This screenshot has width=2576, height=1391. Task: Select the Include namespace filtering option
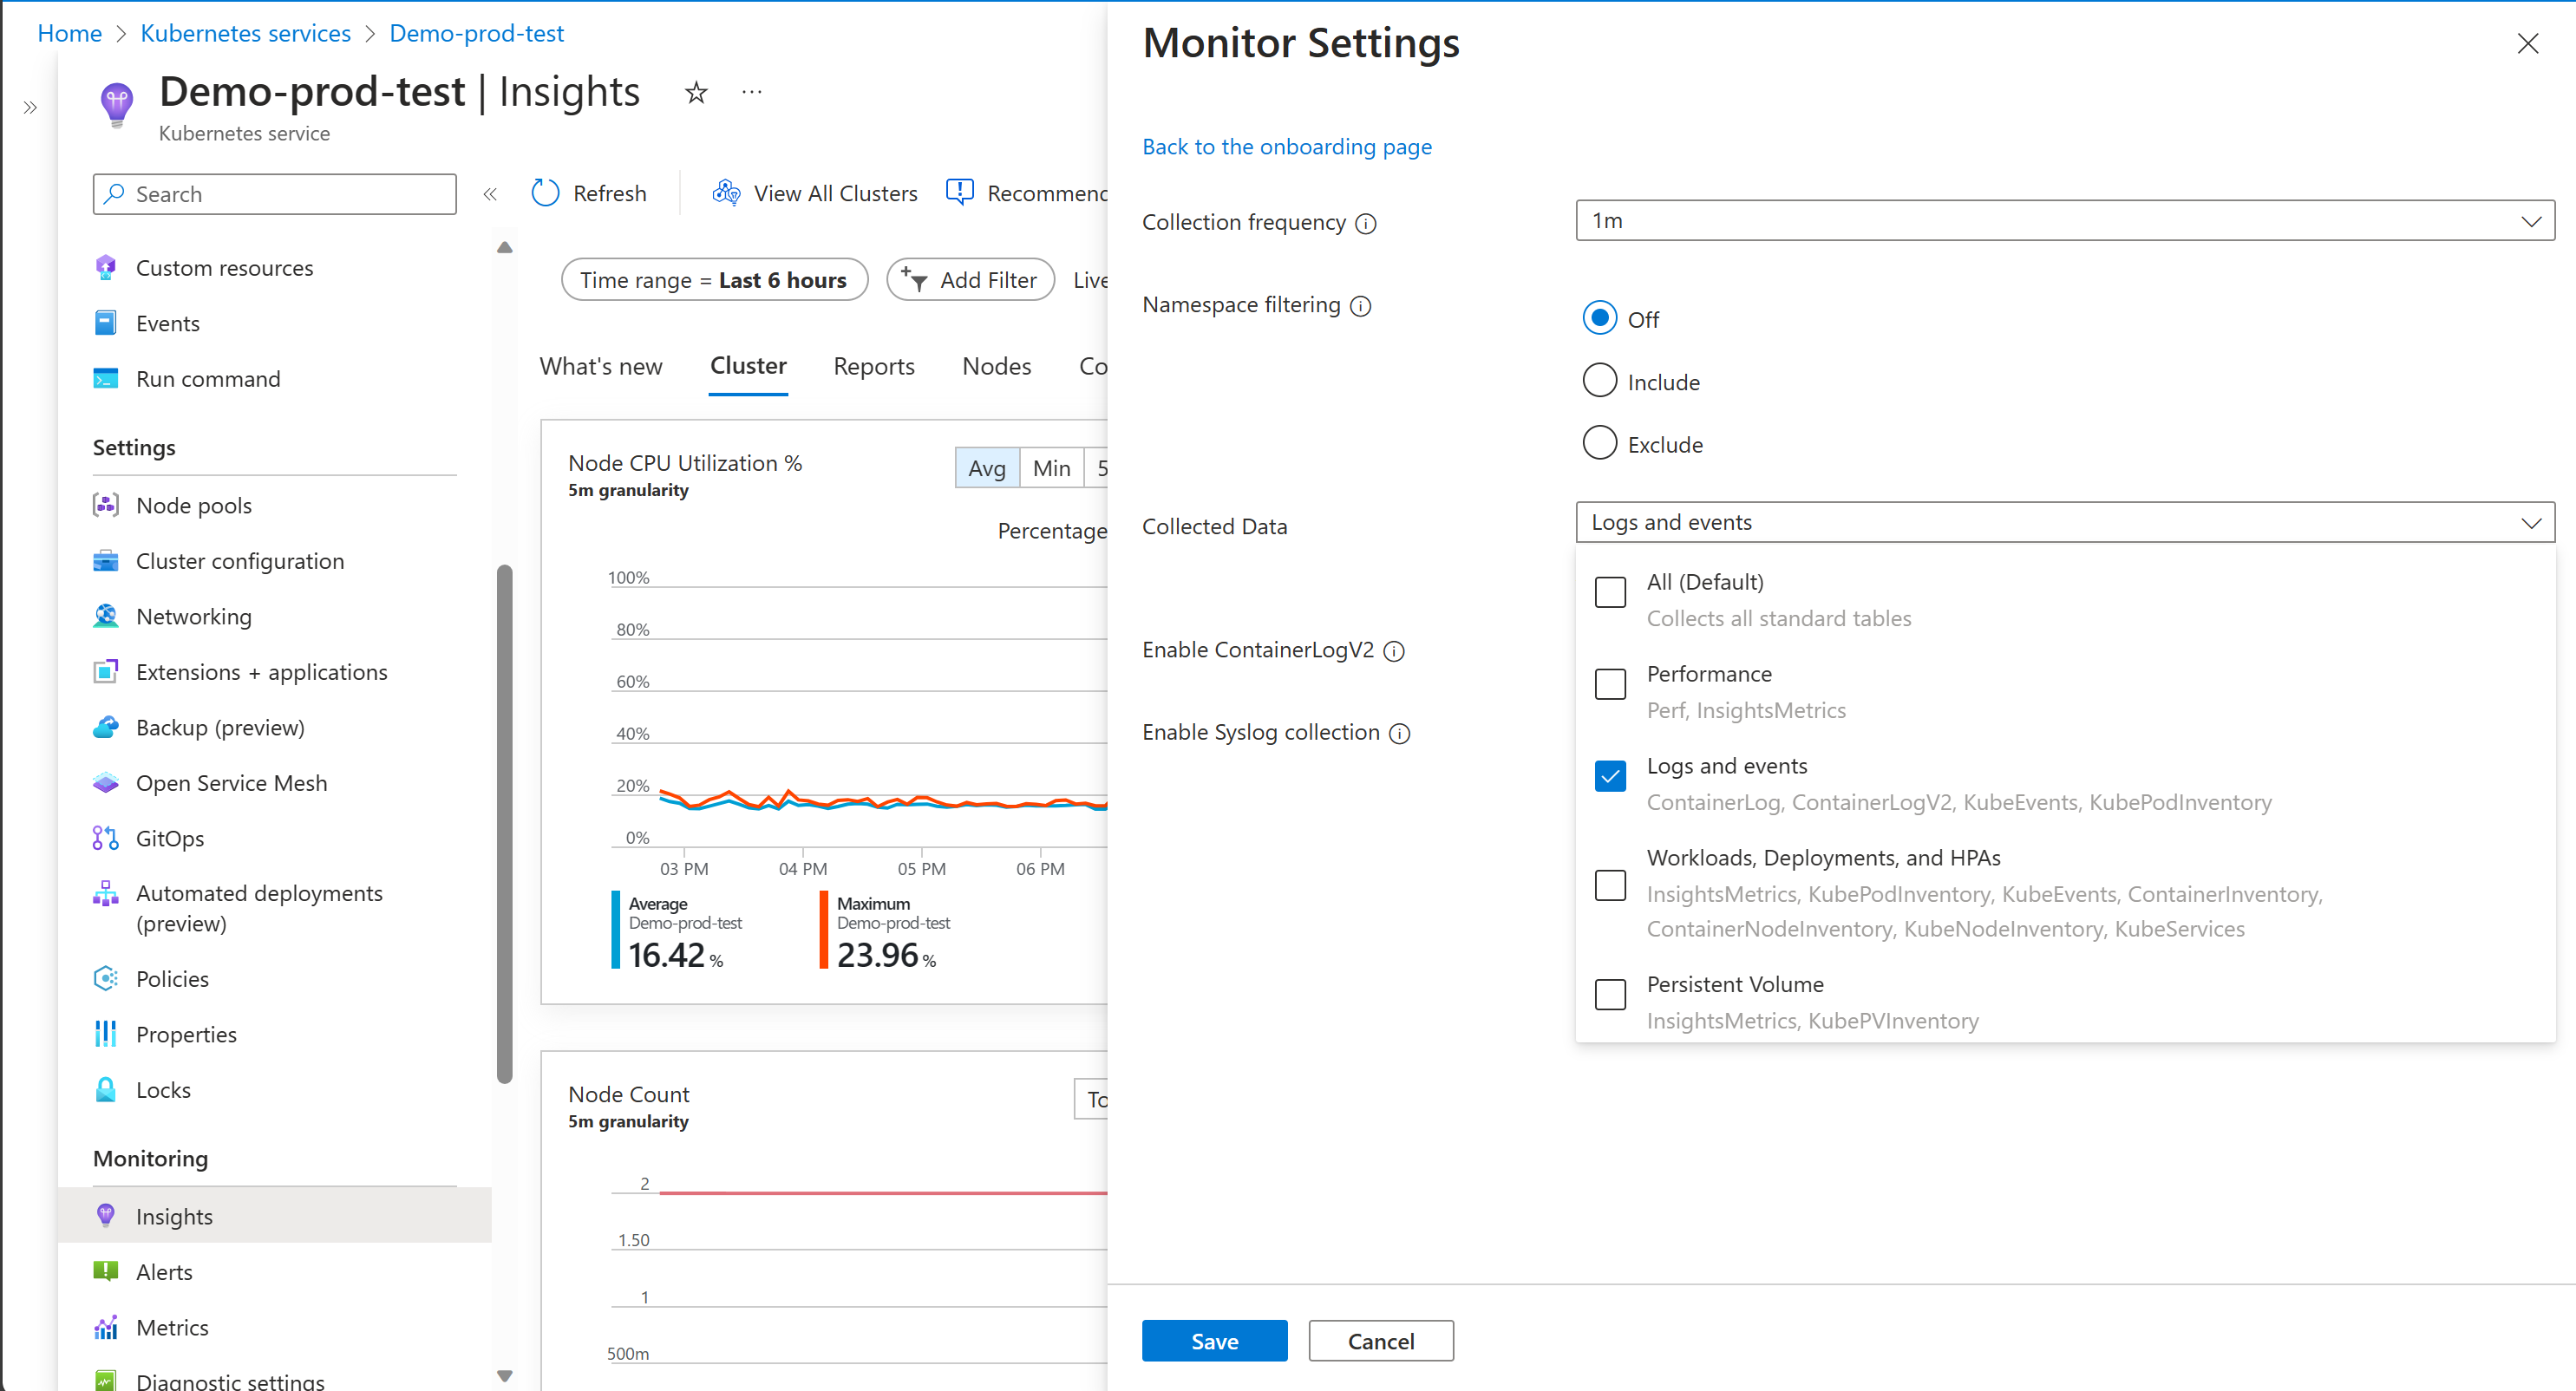point(1599,381)
